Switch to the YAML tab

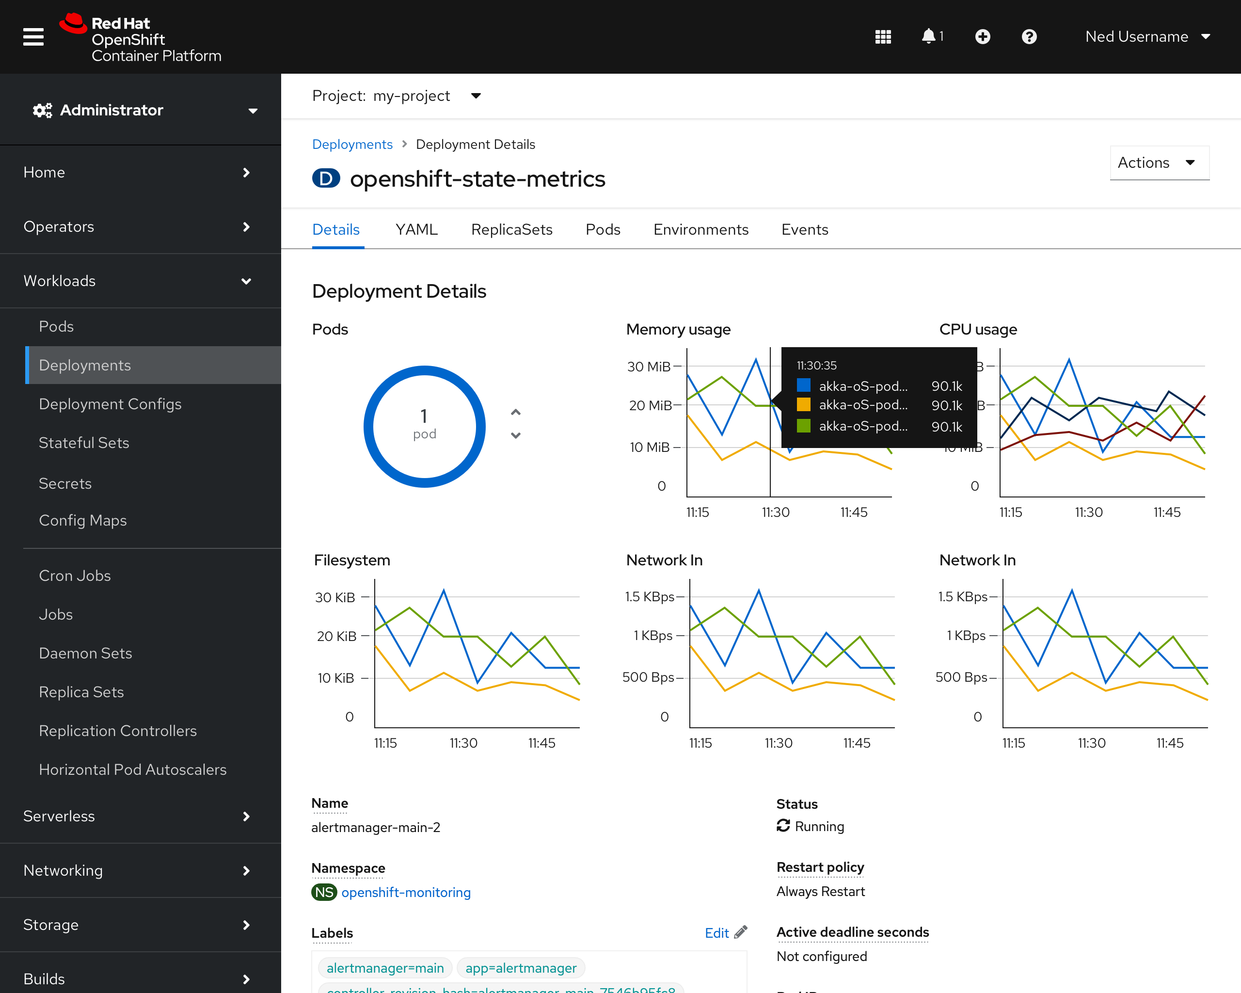415,229
